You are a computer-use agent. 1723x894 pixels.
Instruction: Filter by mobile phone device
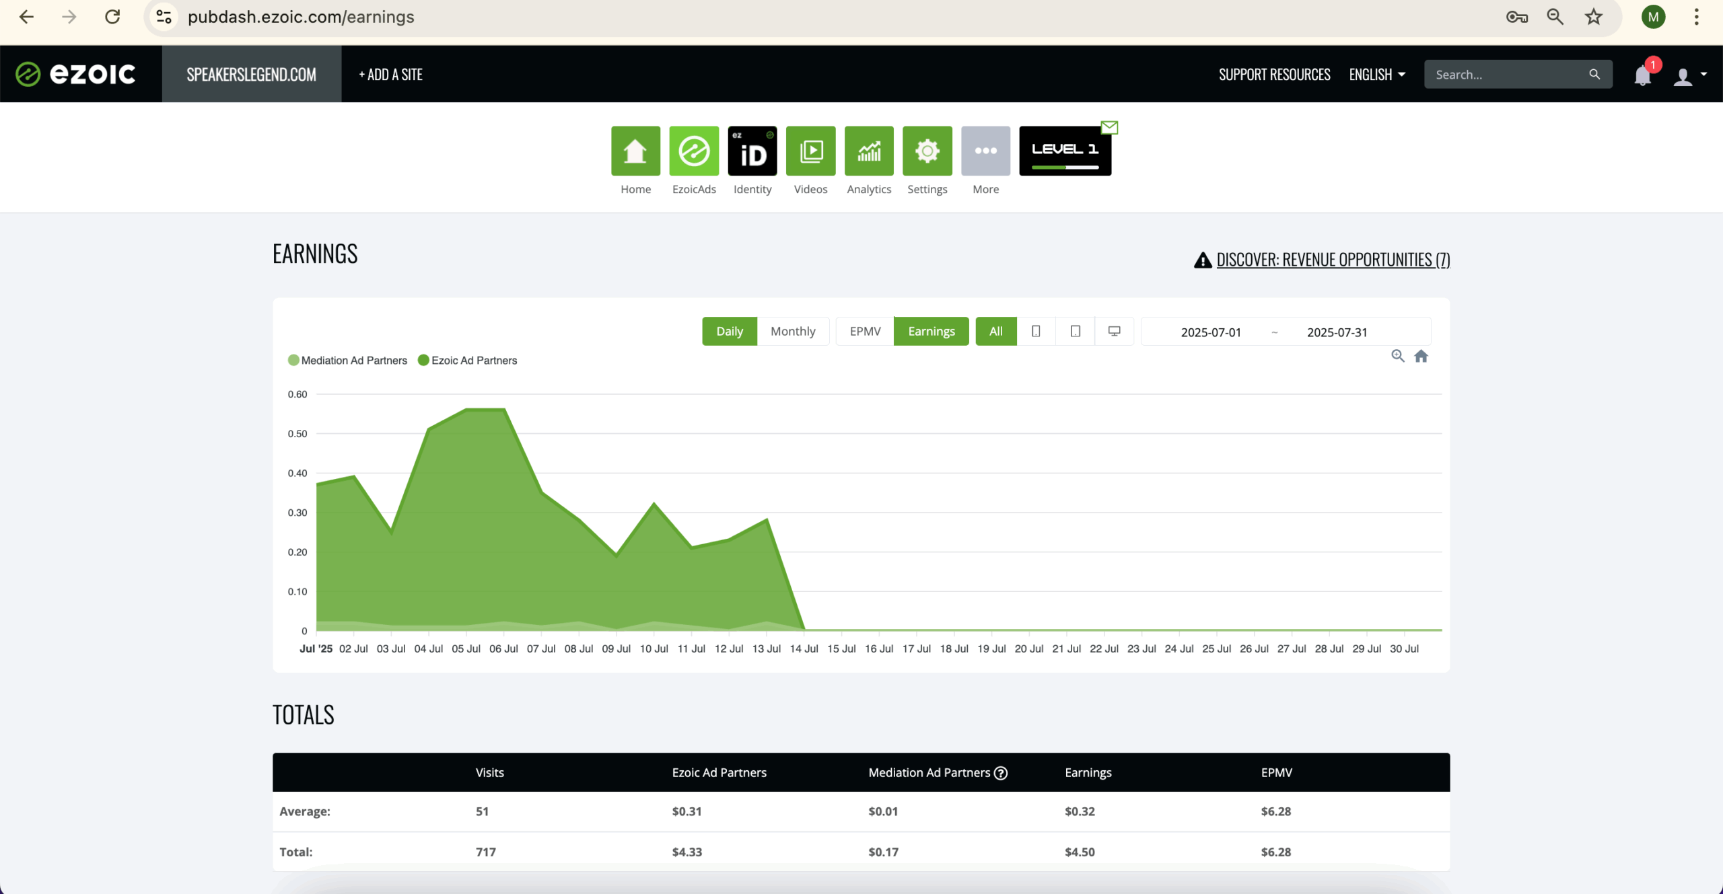(x=1036, y=331)
